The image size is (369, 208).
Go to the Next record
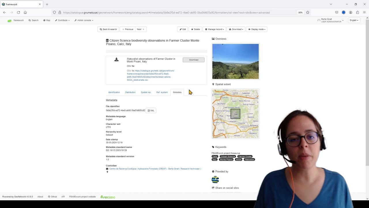click(x=140, y=29)
